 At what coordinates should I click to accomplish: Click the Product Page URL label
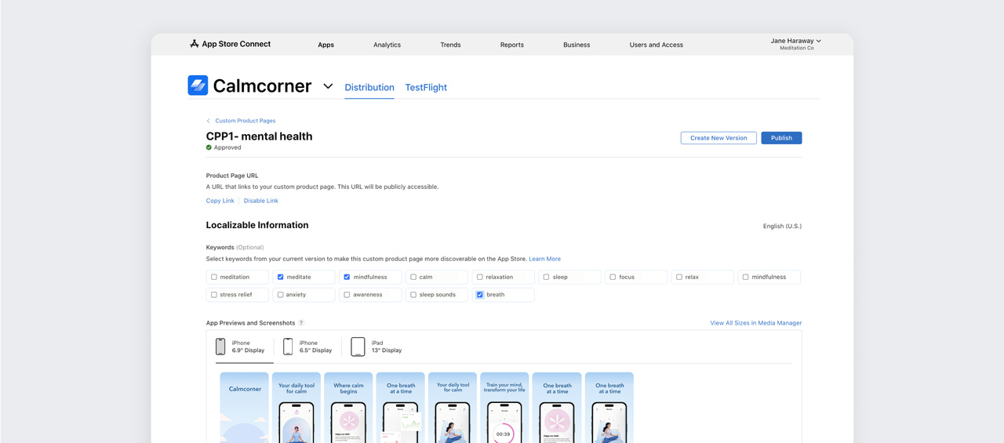click(232, 176)
